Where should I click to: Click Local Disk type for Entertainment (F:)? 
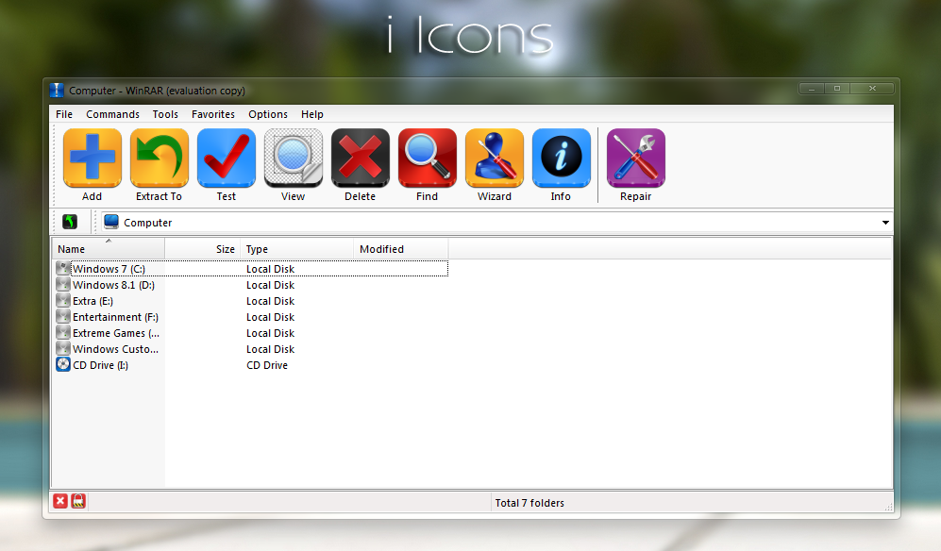tap(270, 317)
